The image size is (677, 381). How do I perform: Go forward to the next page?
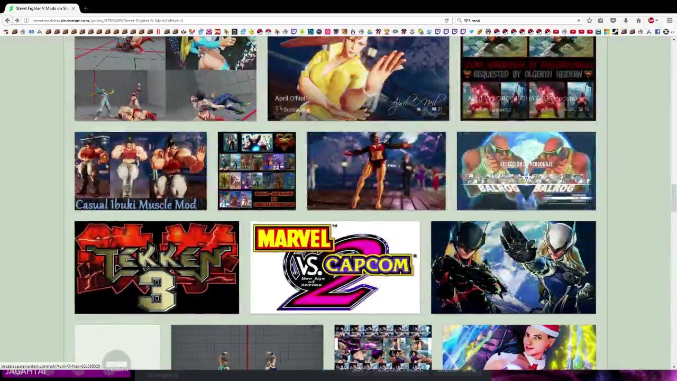point(17,21)
